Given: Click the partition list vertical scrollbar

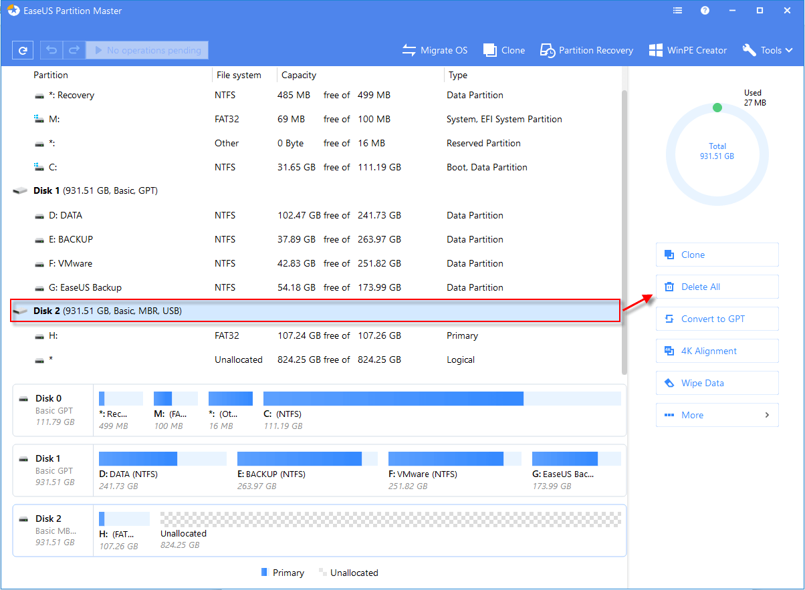Looking at the screenshot, I should click(624, 232).
